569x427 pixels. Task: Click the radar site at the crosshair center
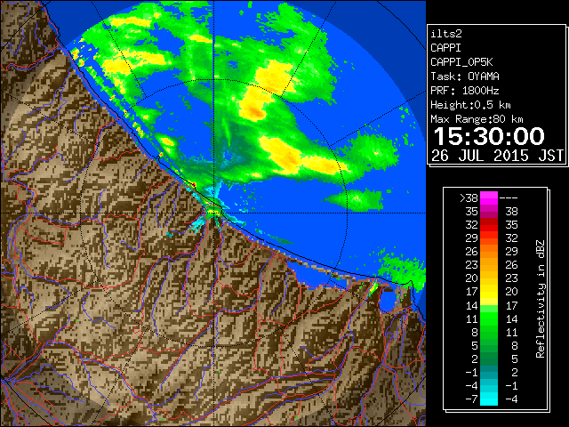[x=214, y=213]
